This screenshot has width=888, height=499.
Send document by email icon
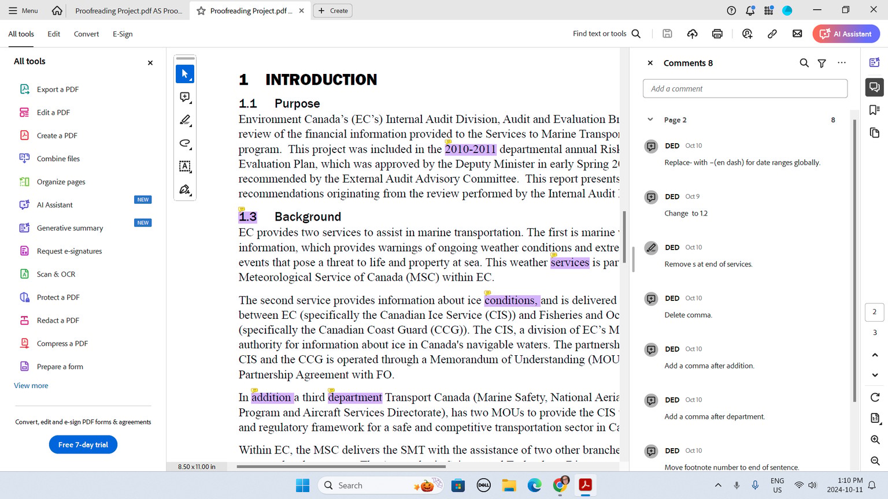[797, 33]
